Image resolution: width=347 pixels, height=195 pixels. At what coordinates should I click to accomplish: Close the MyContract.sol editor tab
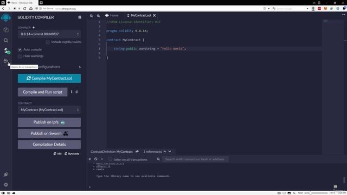pos(155,15)
